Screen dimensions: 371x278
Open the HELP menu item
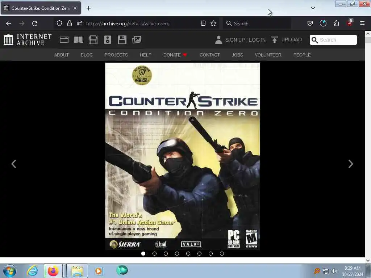click(146, 55)
